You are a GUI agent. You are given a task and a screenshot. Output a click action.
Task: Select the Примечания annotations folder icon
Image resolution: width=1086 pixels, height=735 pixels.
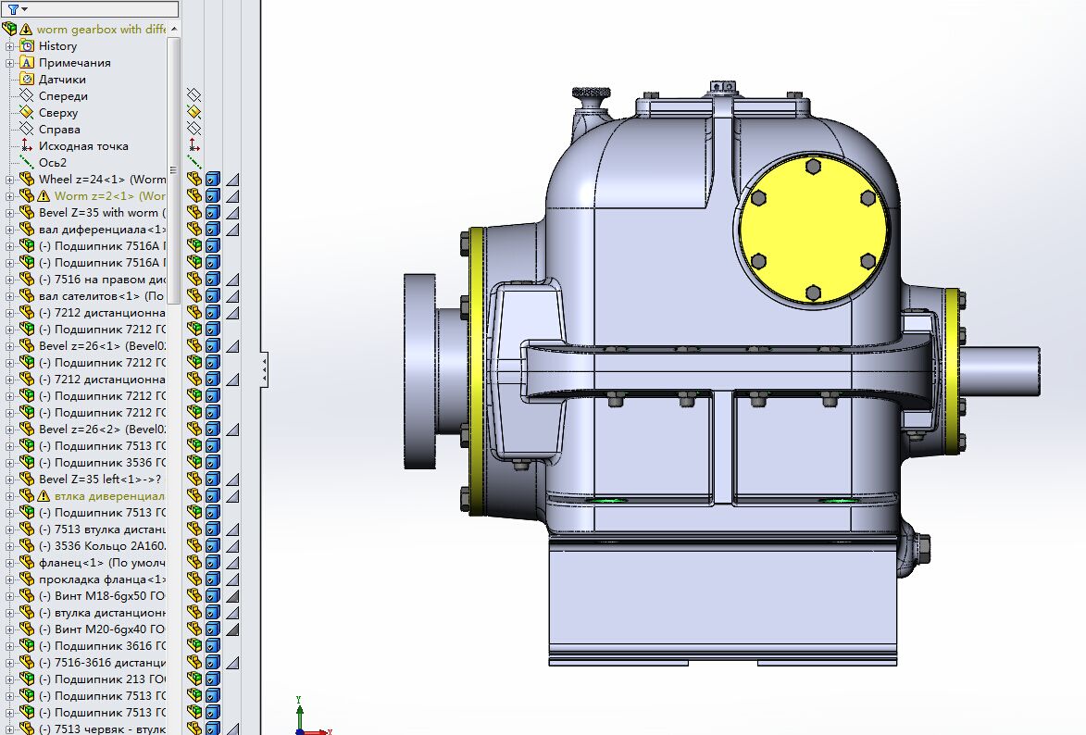27,62
